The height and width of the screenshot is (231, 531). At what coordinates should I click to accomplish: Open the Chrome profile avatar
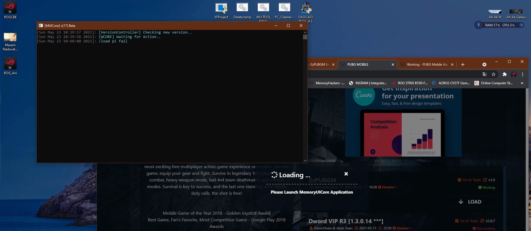click(514, 74)
